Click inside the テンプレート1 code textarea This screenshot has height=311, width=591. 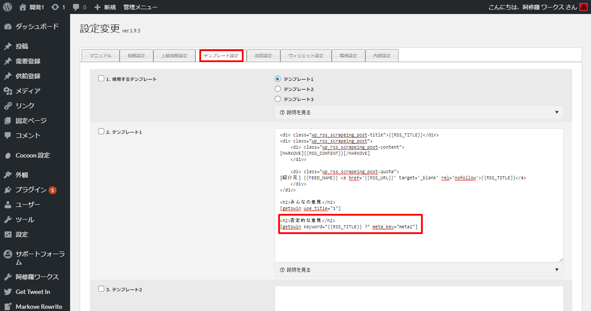[419, 195]
